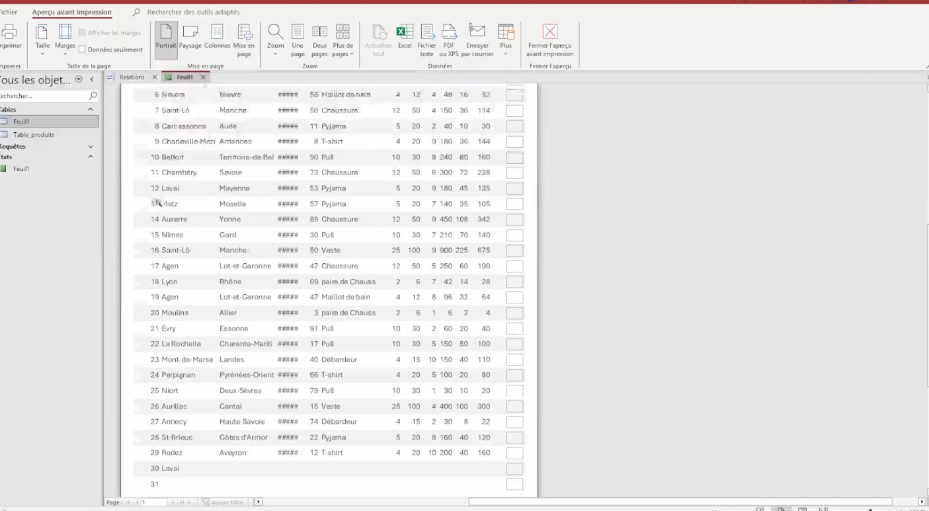Image resolution: width=929 pixels, height=511 pixels.
Task: Click the checkbox in the Rodez row
Action: coord(514,453)
